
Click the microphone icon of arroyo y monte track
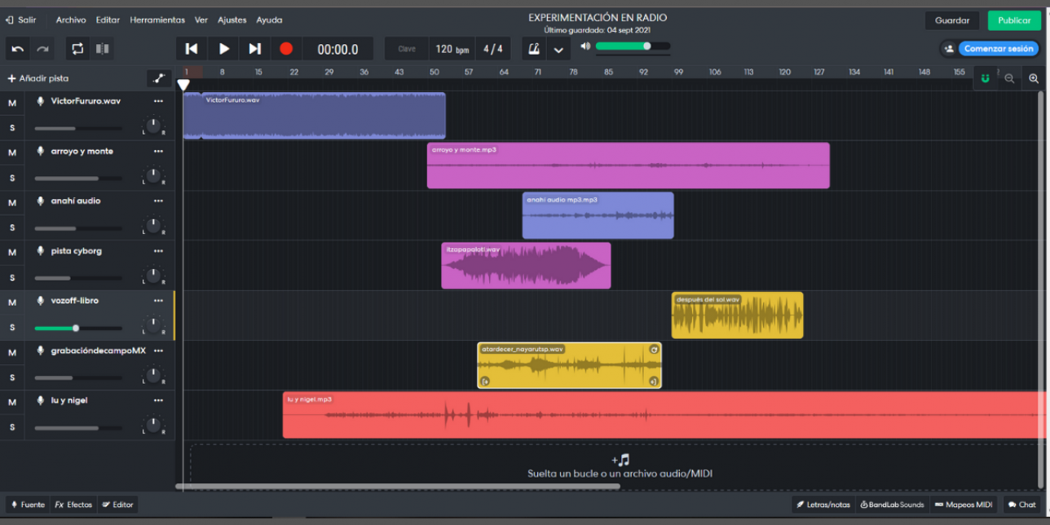click(40, 151)
